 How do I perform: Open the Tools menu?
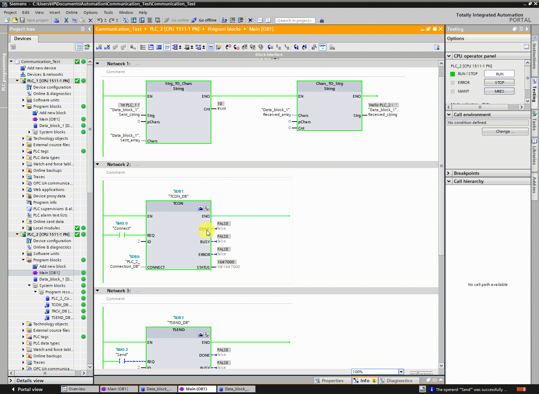pyautogui.click(x=108, y=12)
